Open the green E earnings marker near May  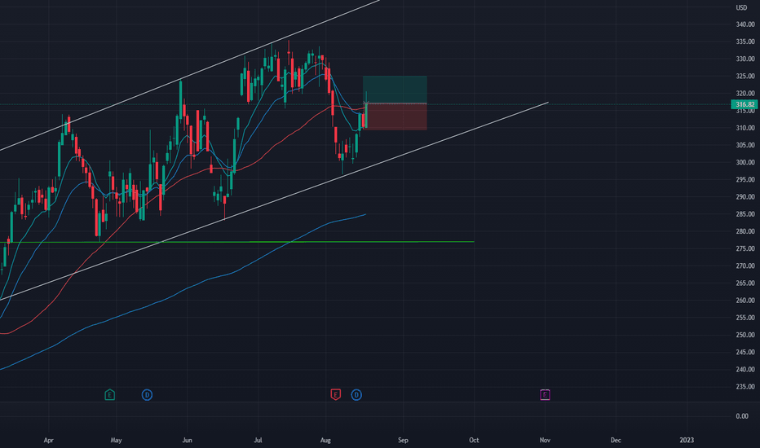[109, 395]
